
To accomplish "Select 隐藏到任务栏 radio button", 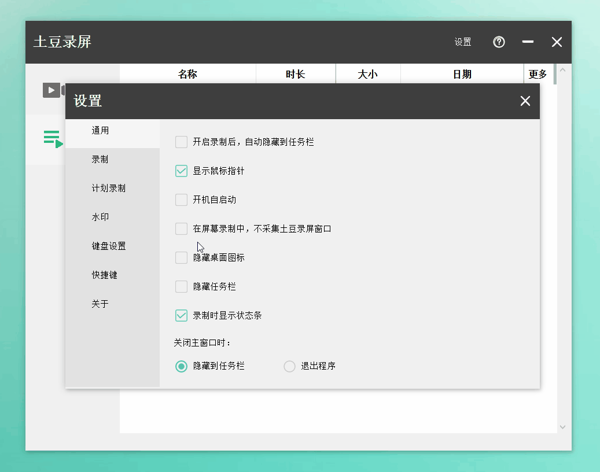I will pyautogui.click(x=181, y=366).
